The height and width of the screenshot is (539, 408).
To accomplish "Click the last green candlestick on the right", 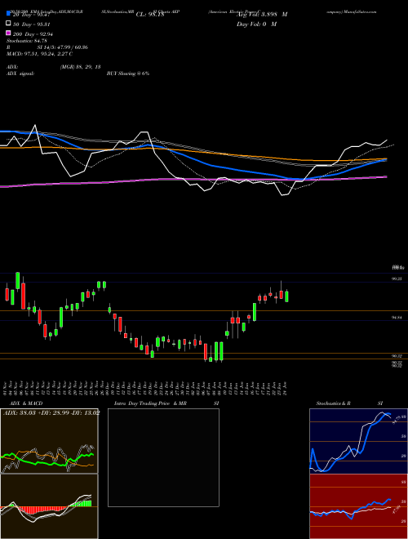I will click(x=286, y=296).
